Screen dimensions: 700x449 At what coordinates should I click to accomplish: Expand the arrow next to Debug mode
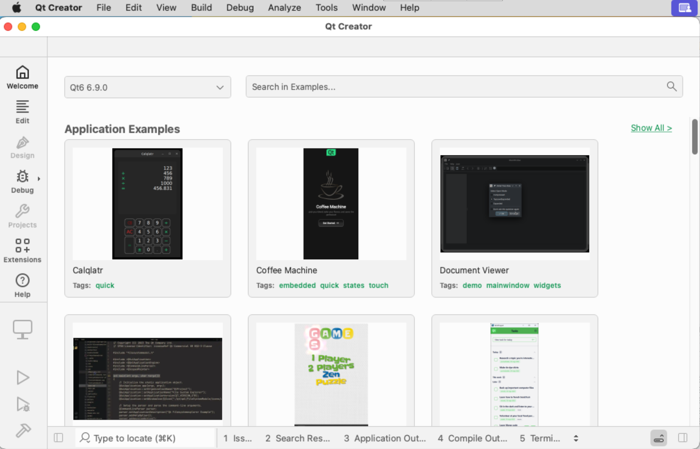point(39,179)
